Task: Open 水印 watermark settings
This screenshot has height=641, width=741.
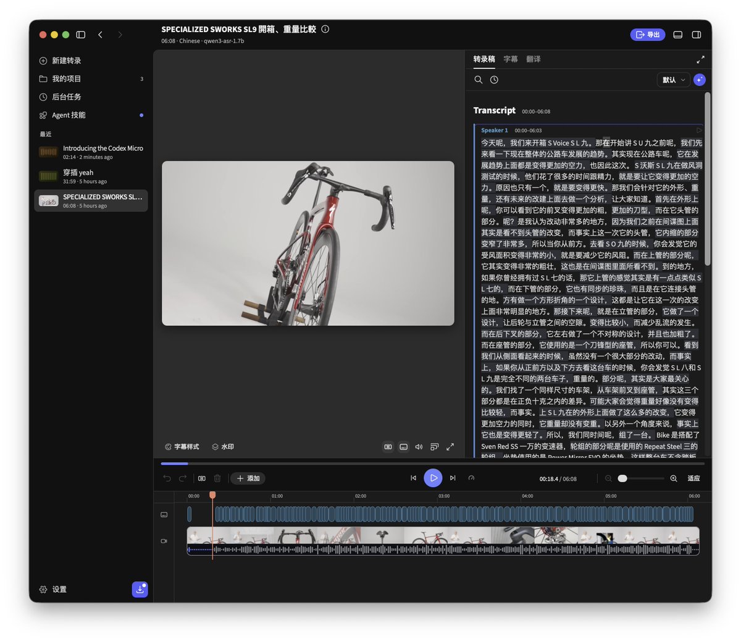Action: 223,447
